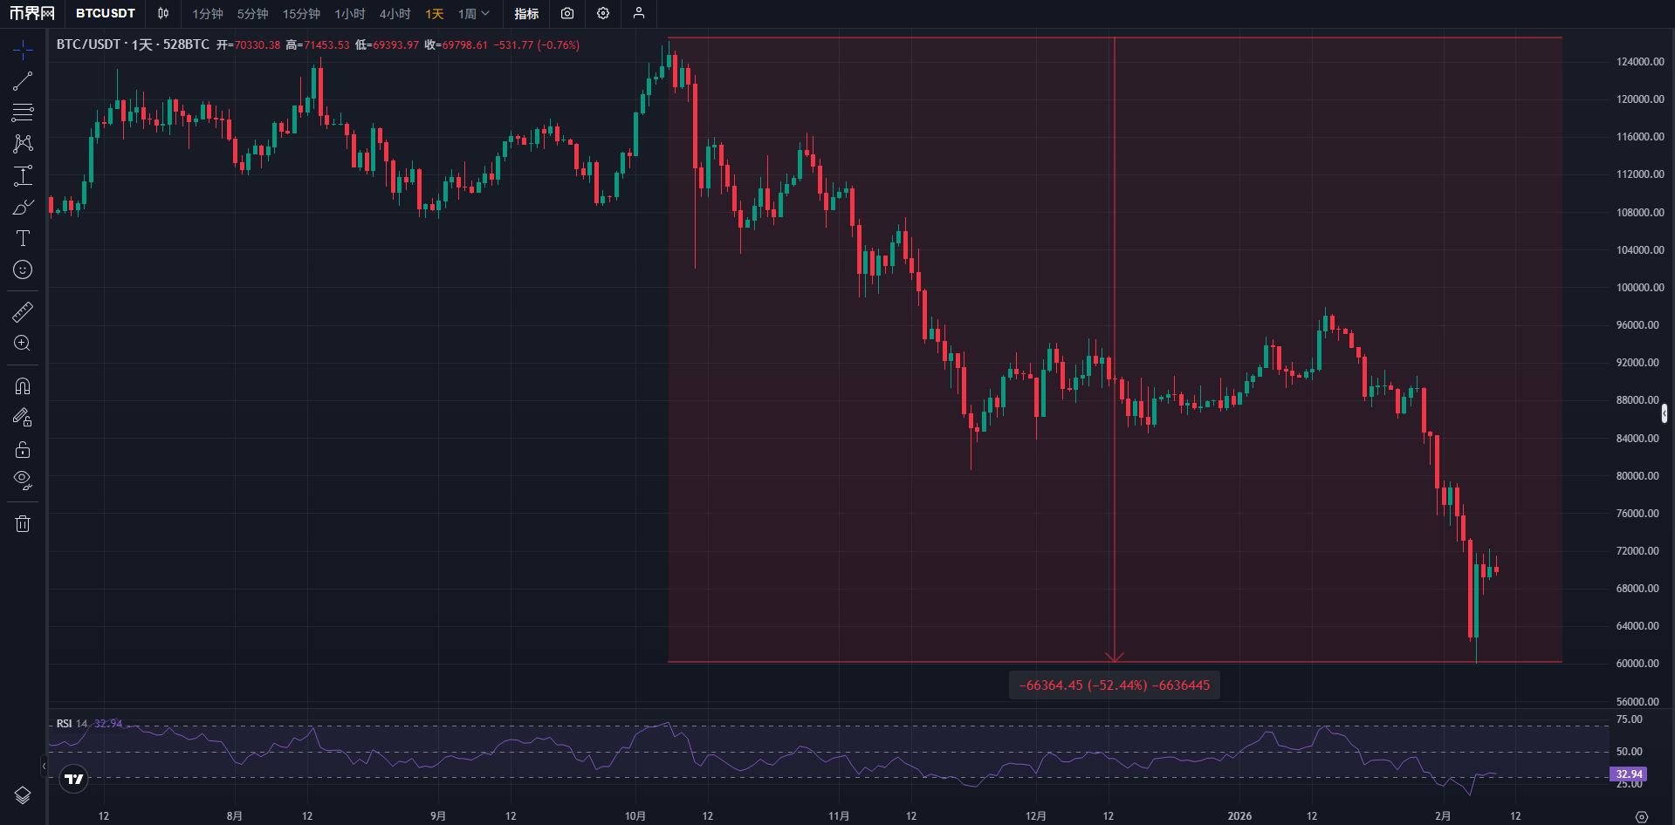Click the 12月 label on the time axis
The width and height of the screenshot is (1675, 825).
[x=1036, y=816]
